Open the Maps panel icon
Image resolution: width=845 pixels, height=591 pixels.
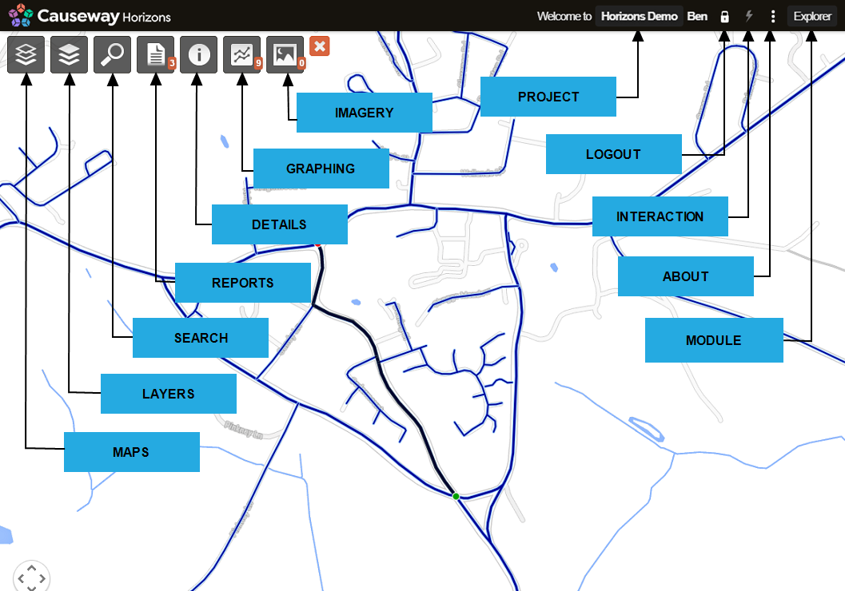[26, 54]
